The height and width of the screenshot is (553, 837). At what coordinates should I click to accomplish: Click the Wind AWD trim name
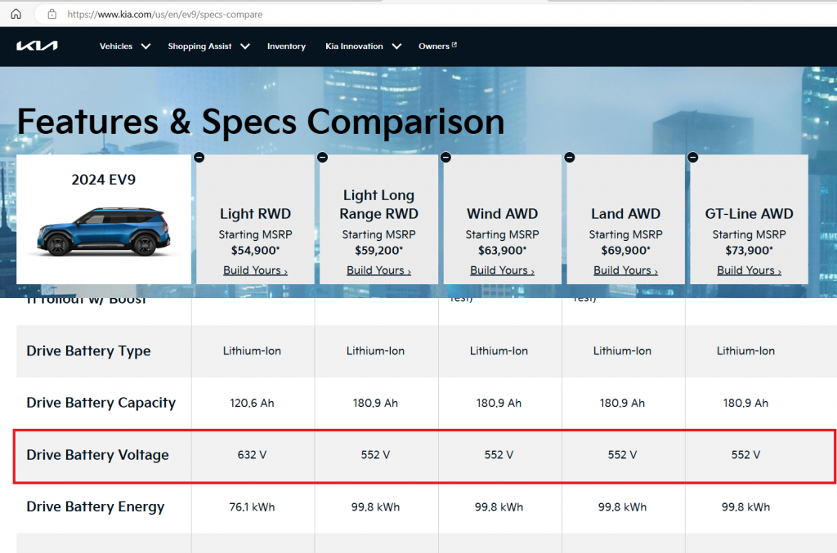click(503, 214)
